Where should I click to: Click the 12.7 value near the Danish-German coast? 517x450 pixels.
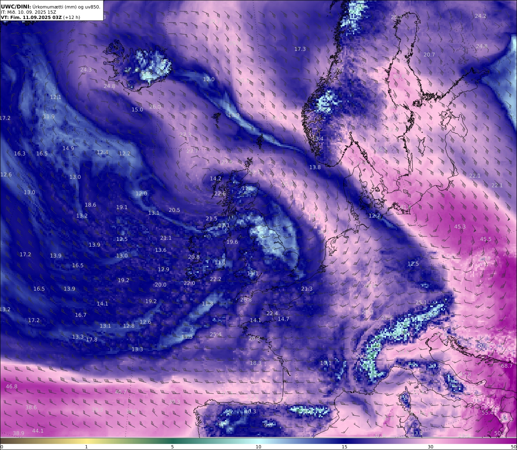(x=374, y=216)
